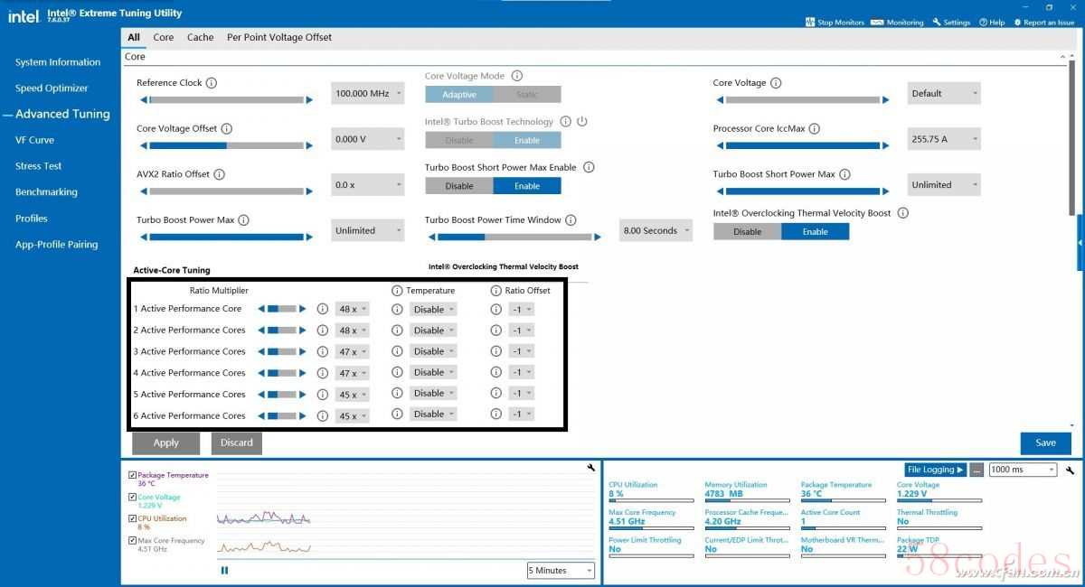This screenshot has width=1085, height=587.
Task: Open the Reference Clock 100.000 MHz dropdown
Action: coord(368,93)
